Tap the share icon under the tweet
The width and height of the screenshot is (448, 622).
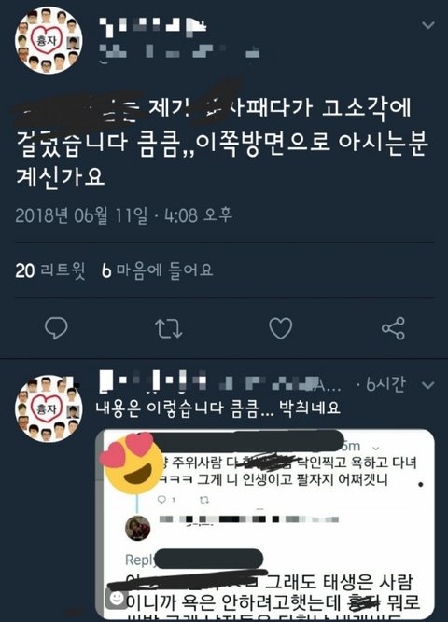point(393,328)
